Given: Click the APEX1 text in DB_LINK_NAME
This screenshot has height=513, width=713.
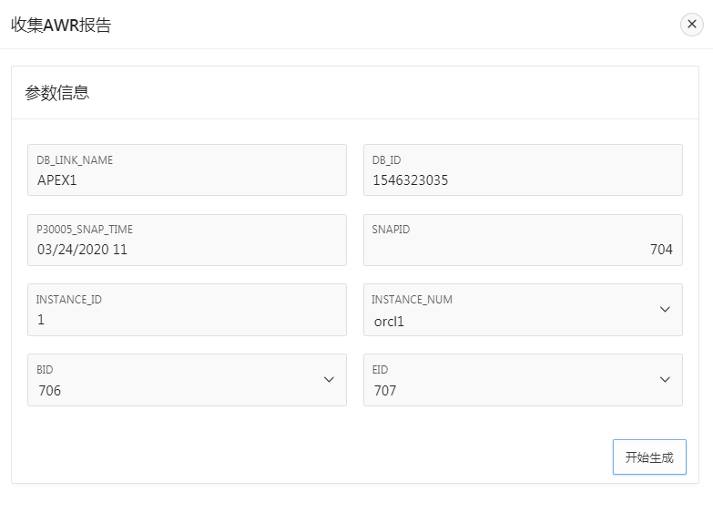Looking at the screenshot, I should pos(57,180).
